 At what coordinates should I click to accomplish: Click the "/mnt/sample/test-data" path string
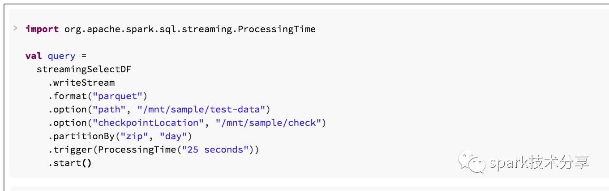202,109
